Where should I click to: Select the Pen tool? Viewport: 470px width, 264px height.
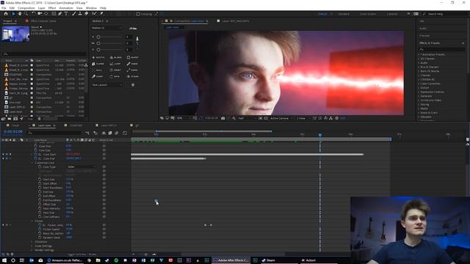[x=60, y=14]
